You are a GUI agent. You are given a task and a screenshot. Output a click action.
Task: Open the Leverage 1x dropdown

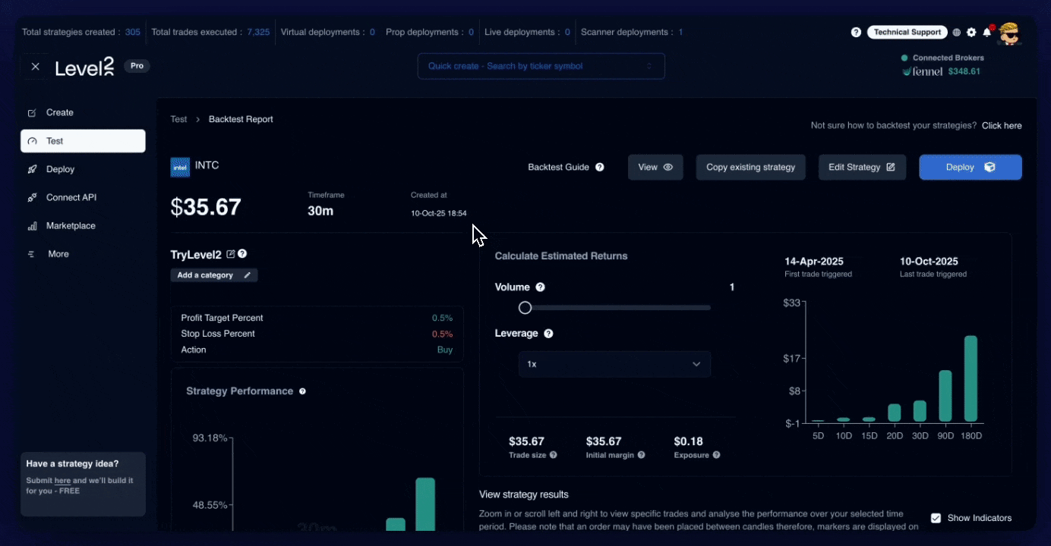tap(614, 364)
